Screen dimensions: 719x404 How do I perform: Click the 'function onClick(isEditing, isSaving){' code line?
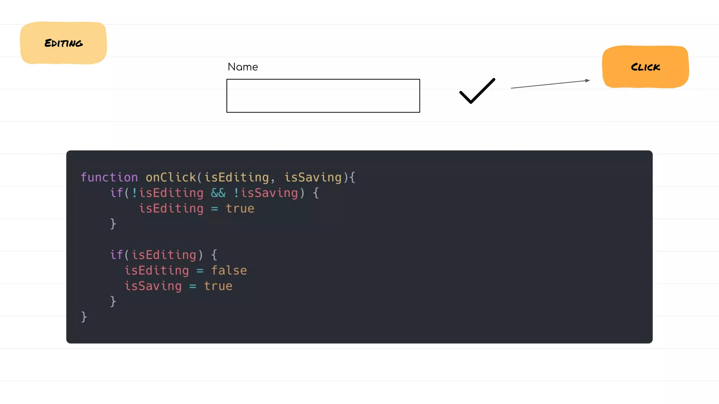click(x=218, y=177)
